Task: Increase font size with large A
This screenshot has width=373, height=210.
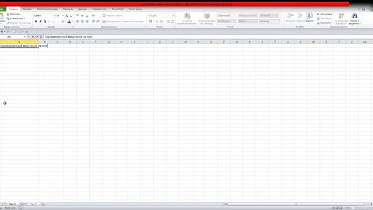Action: click(67, 16)
